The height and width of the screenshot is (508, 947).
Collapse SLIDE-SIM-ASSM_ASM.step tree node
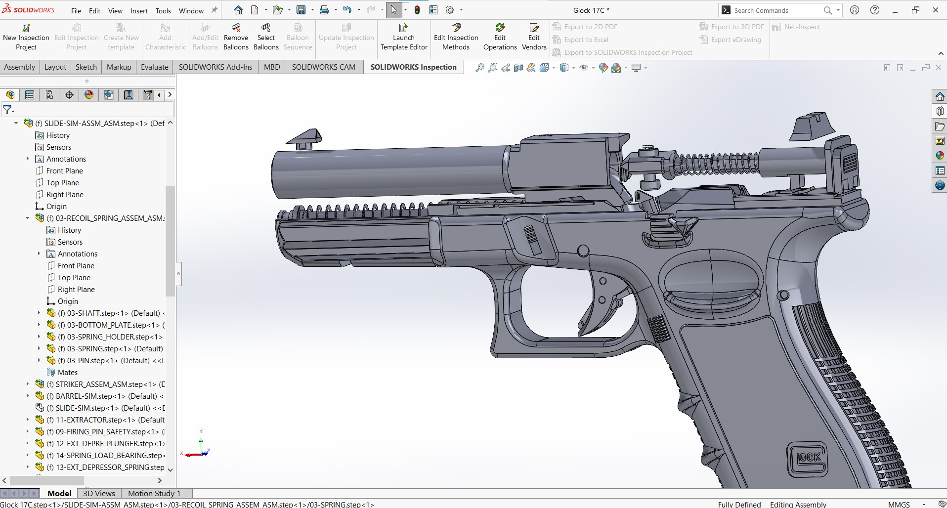(x=16, y=123)
